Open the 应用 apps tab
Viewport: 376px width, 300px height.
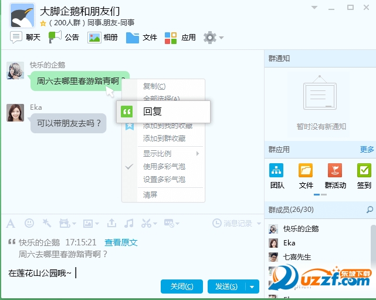click(180, 38)
